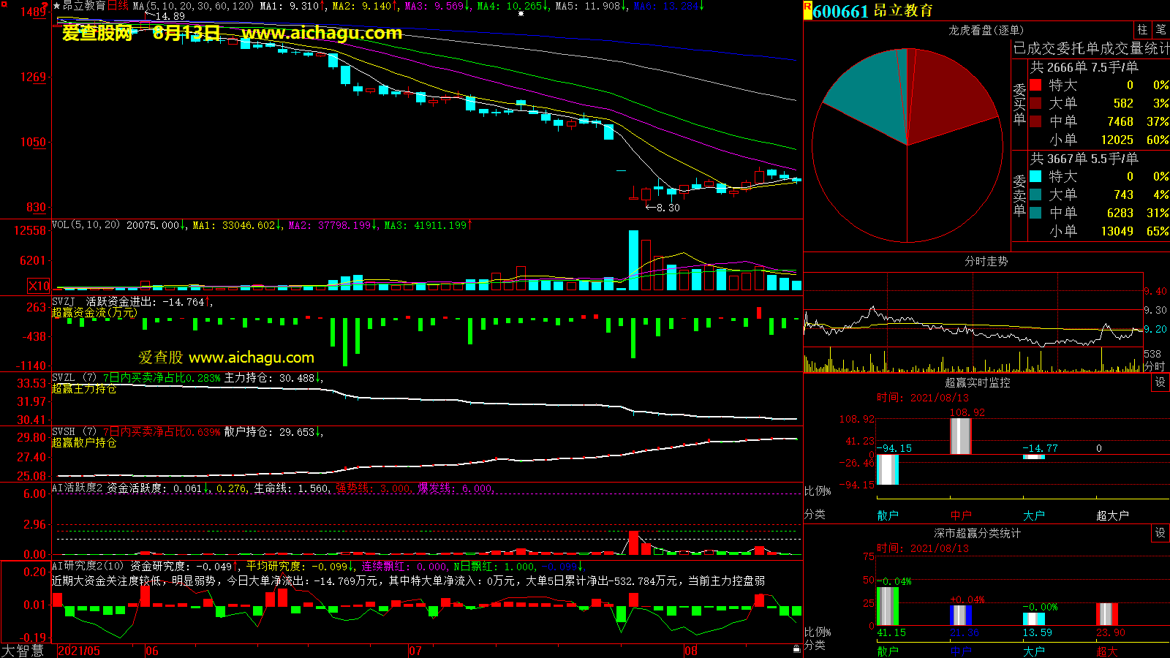Click the 日线 period selector label
The height and width of the screenshot is (658, 1170).
pos(118,6)
